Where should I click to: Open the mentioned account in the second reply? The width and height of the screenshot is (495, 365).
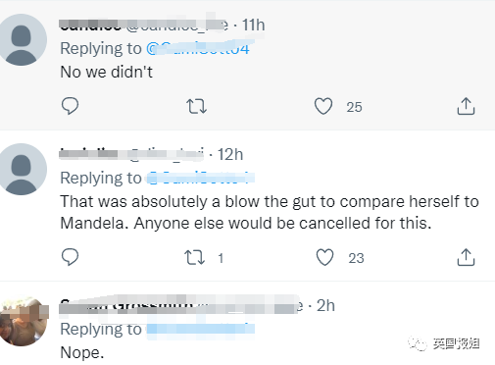(x=200, y=179)
